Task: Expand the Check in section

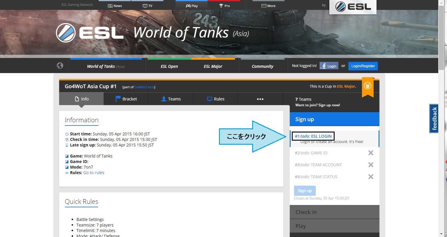Action: pyautogui.click(x=334, y=212)
